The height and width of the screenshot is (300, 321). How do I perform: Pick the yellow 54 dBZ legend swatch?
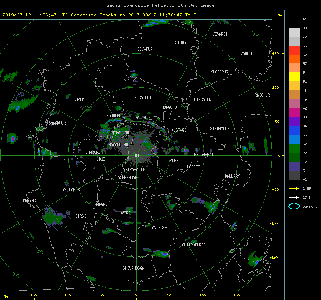pyautogui.click(x=294, y=77)
